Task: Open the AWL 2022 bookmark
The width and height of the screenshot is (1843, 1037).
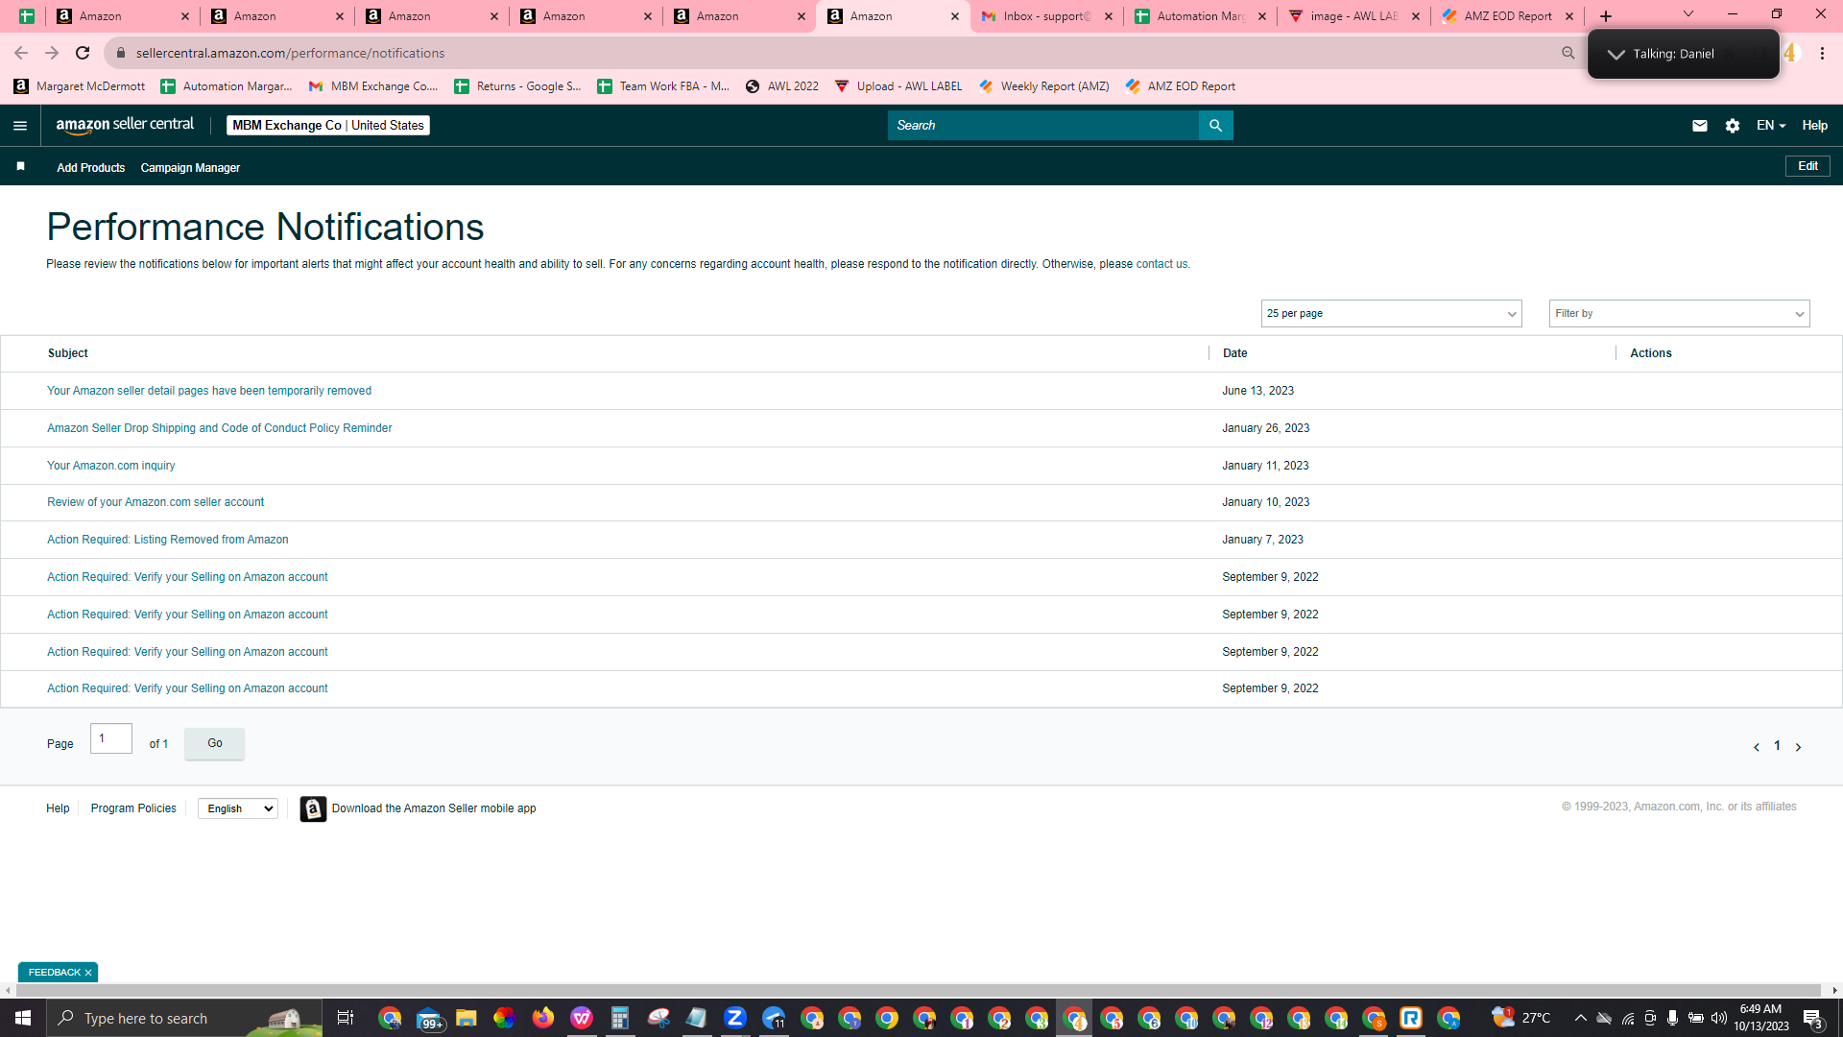Action: pos(782,86)
